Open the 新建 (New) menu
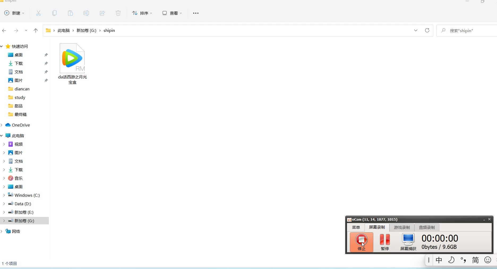This screenshot has width=497, height=269. point(14,13)
